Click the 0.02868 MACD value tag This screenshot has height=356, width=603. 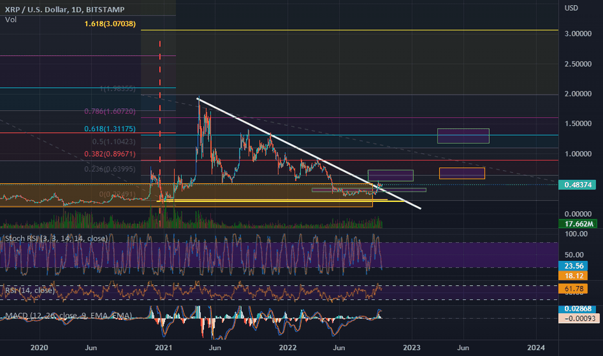(578, 309)
